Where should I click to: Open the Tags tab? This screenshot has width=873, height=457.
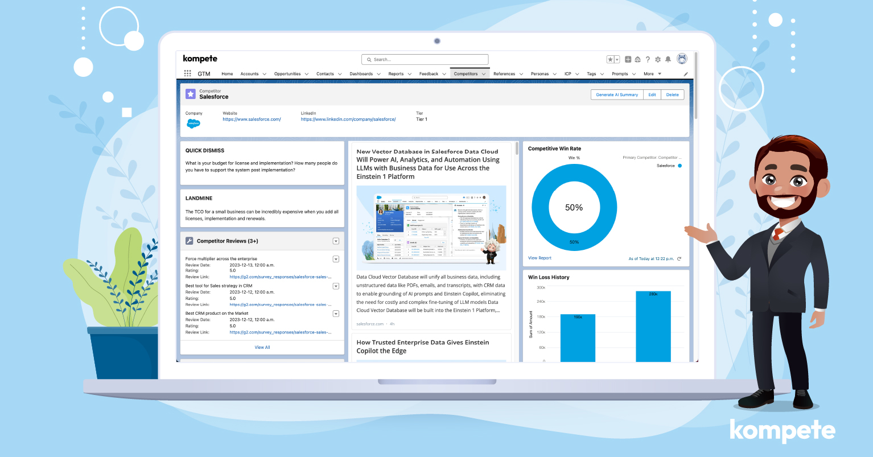591,74
